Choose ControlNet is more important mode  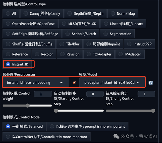46,137
